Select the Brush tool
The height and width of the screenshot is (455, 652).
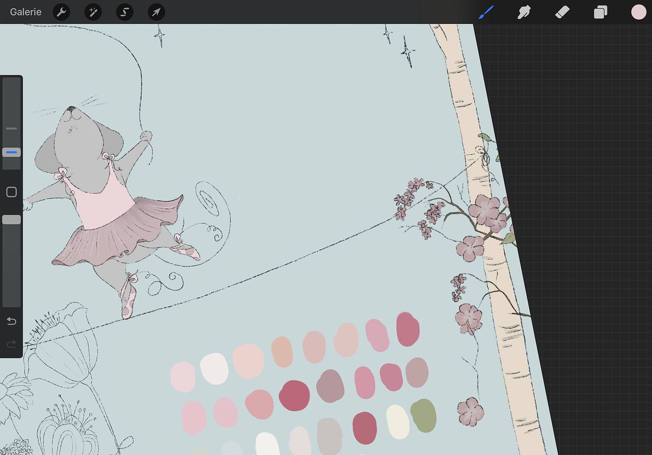[486, 12]
